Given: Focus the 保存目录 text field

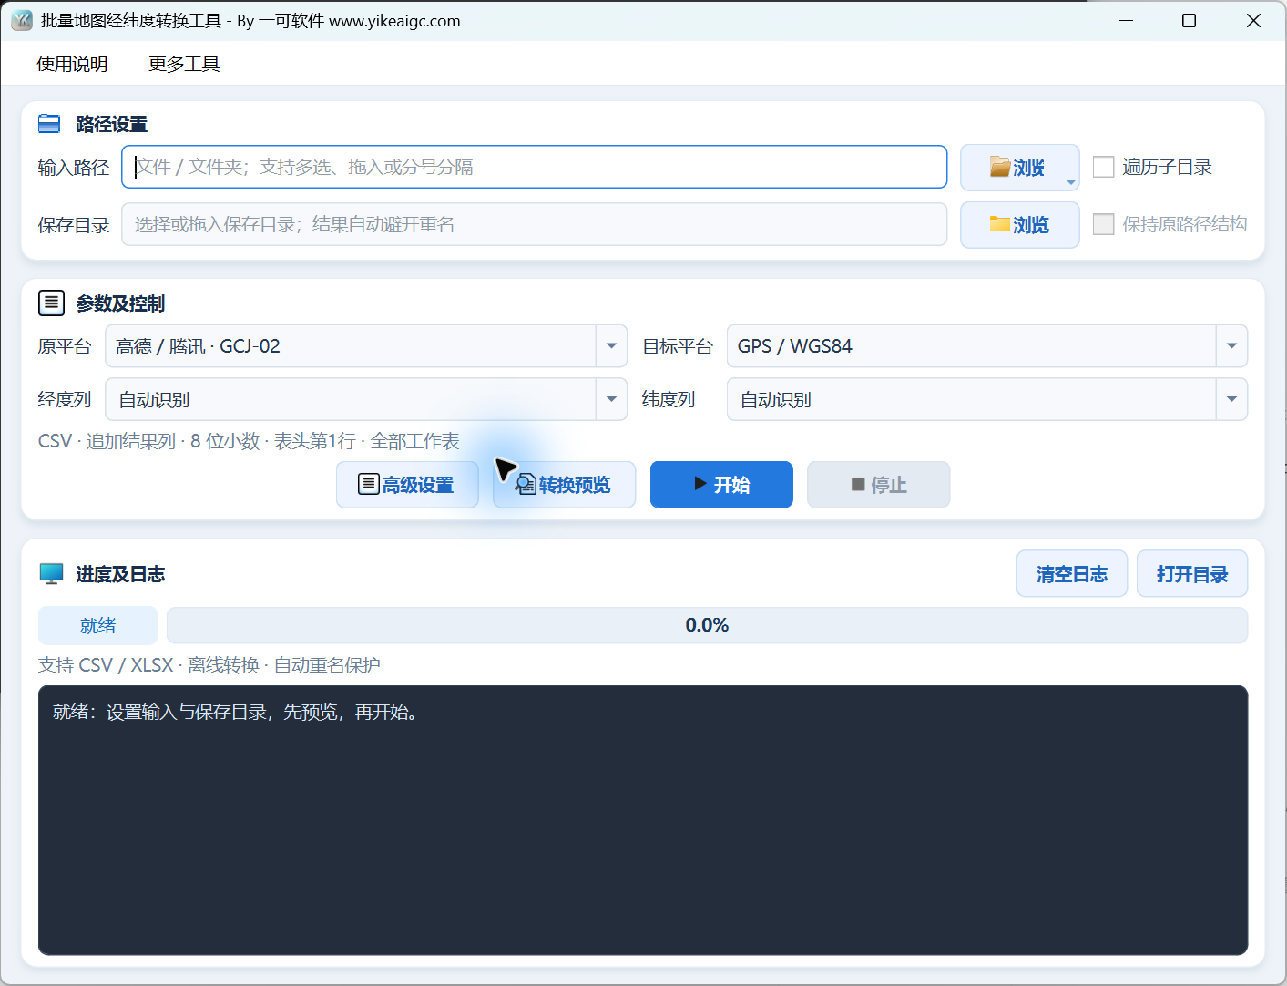Looking at the screenshot, I should 534,224.
